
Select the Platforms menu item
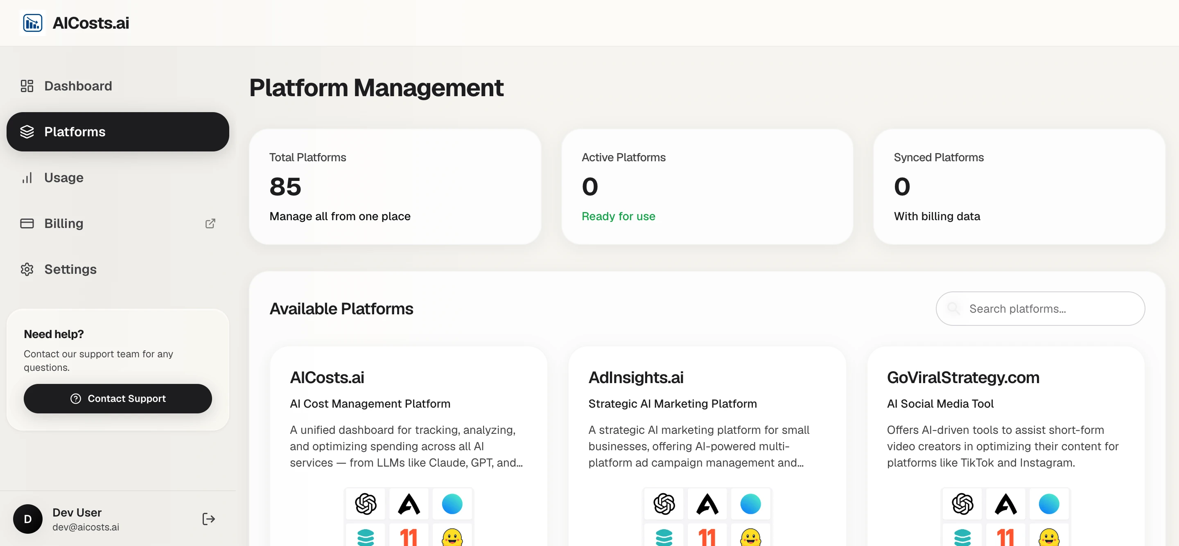117,132
